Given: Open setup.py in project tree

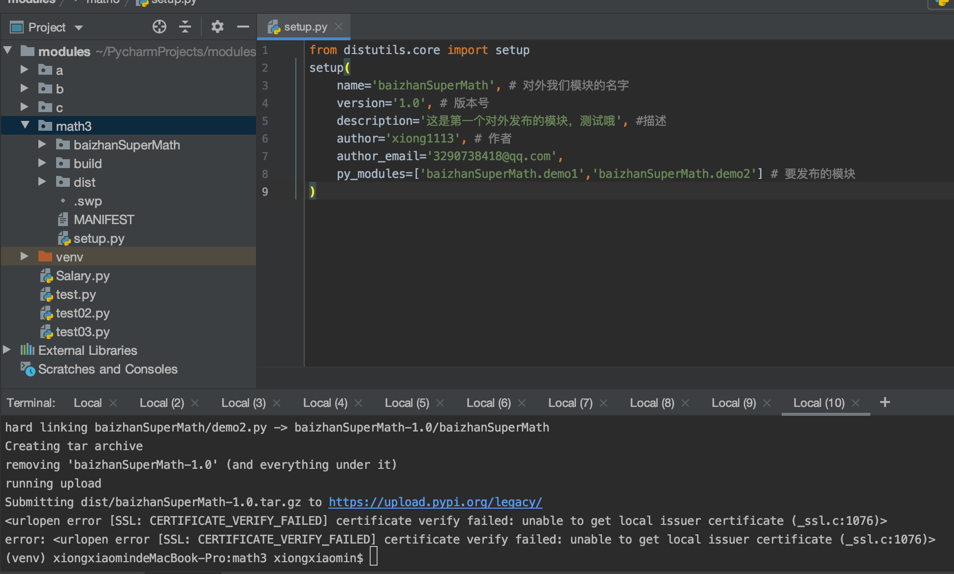Looking at the screenshot, I should (99, 238).
